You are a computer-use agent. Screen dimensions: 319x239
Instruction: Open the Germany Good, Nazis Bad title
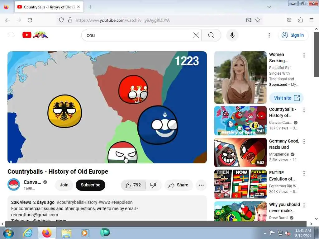[284, 144]
